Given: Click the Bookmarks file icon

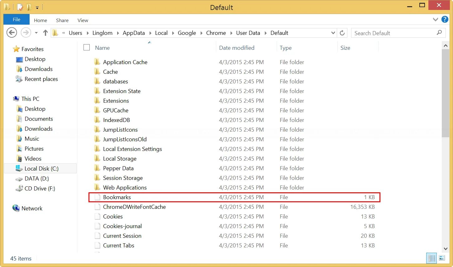Looking at the screenshot, I should coord(98,197).
